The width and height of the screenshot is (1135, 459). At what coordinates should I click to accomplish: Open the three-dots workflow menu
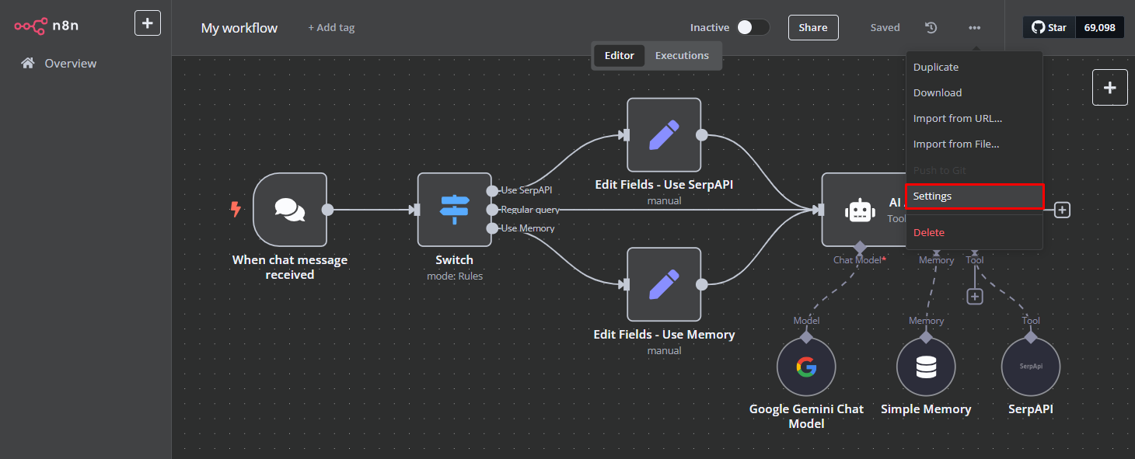coord(974,28)
